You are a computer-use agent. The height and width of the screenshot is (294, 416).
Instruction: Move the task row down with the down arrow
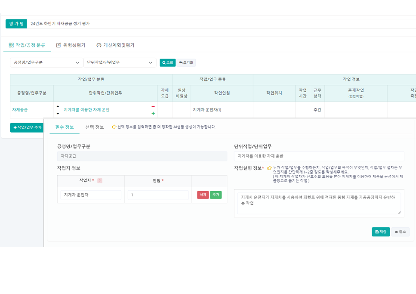point(58,114)
